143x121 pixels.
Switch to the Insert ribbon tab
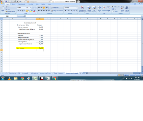(x=14, y=4)
